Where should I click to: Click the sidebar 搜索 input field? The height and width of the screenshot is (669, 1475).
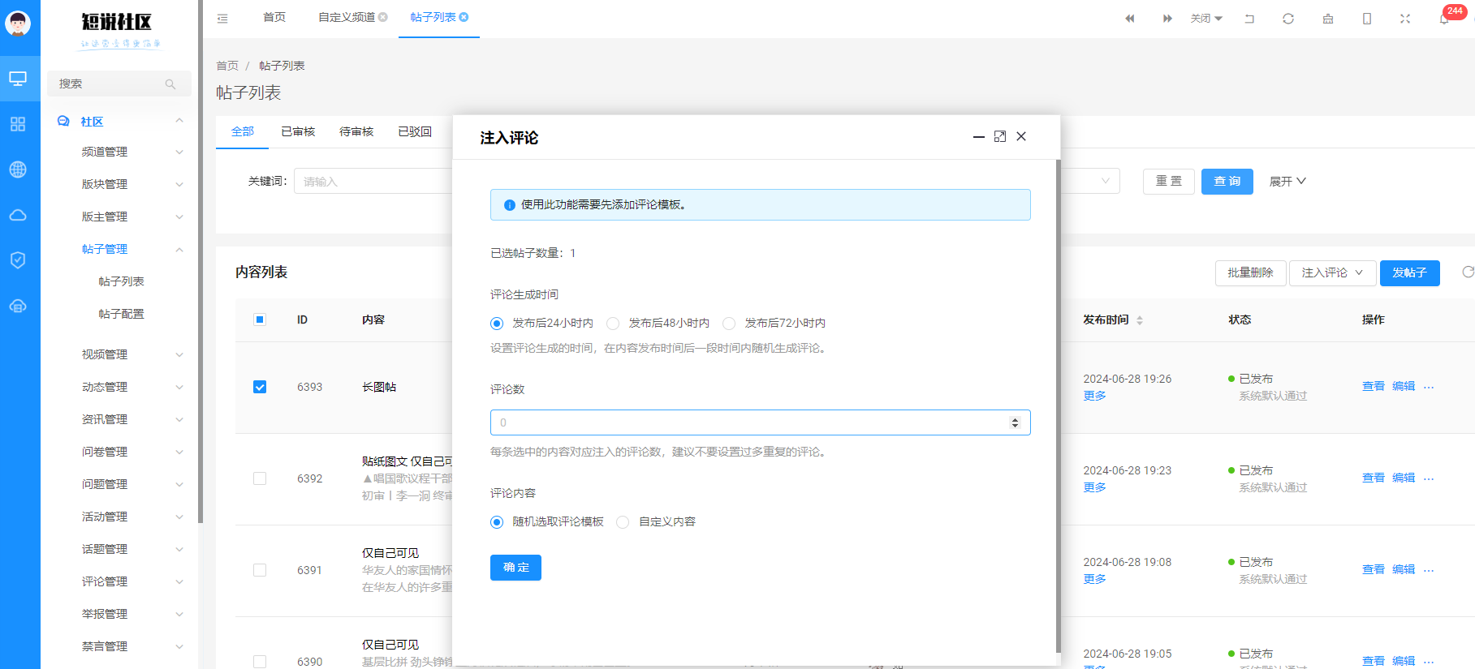point(119,84)
